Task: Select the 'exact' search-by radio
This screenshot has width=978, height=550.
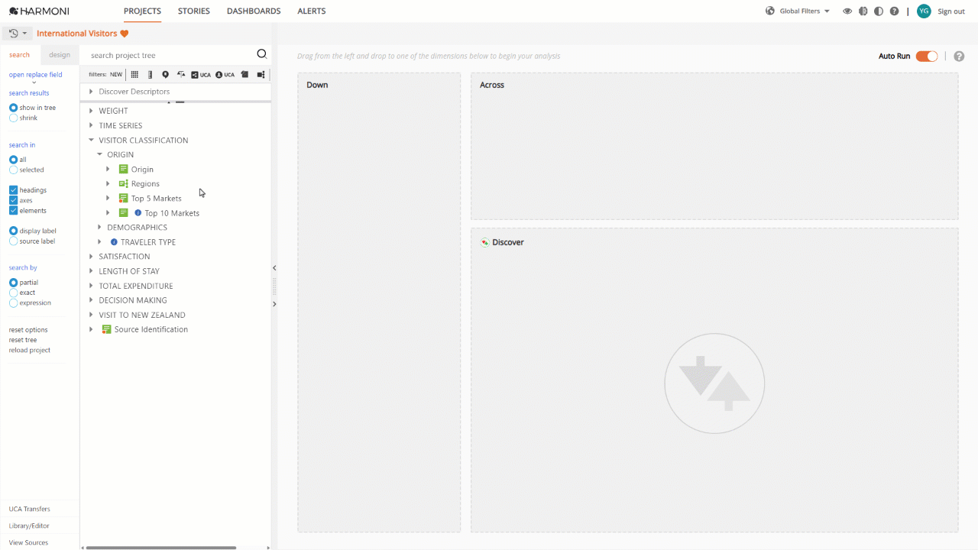Action: pyautogui.click(x=13, y=293)
